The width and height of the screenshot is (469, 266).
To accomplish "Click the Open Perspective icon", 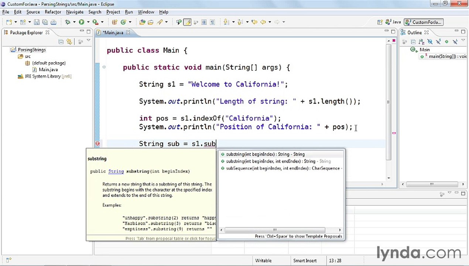I will pos(380,22).
